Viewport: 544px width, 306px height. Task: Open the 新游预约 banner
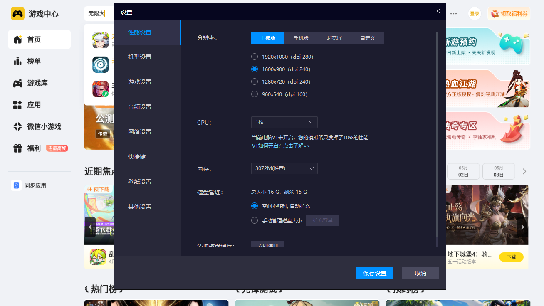(x=488, y=47)
